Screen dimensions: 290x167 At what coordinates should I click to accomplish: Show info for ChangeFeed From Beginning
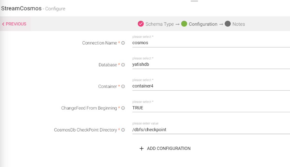point(123,108)
